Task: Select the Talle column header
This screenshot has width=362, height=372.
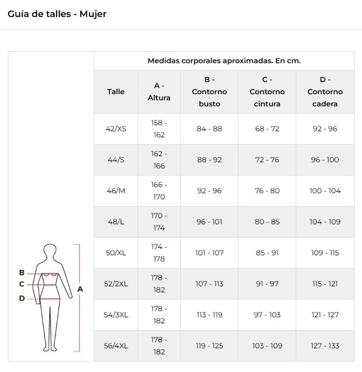Action: coord(116,92)
